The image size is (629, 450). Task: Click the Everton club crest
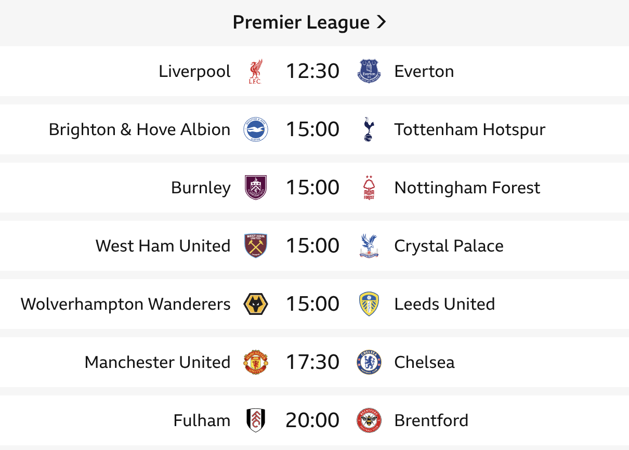pyautogui.click(x=369, y=71)
